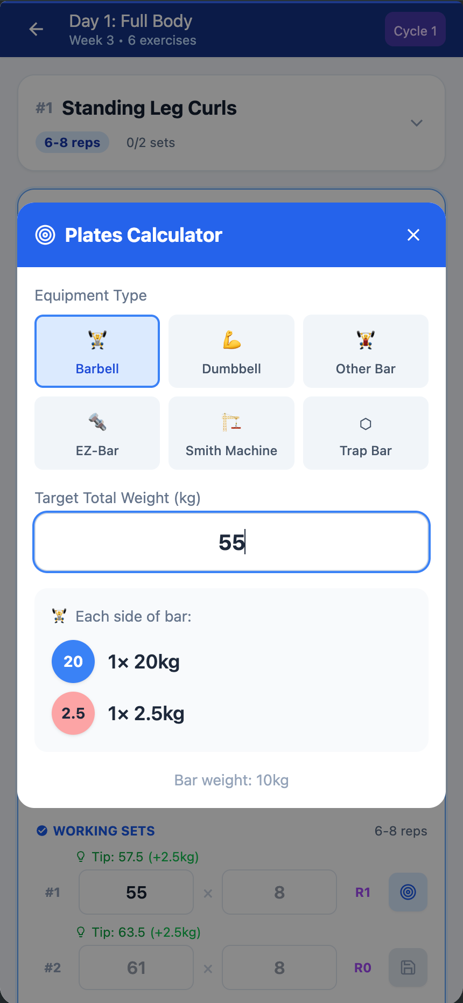Select the Barbell equipment icon
The width and height of the screenshot is (463, 1003).
point(97,340)
